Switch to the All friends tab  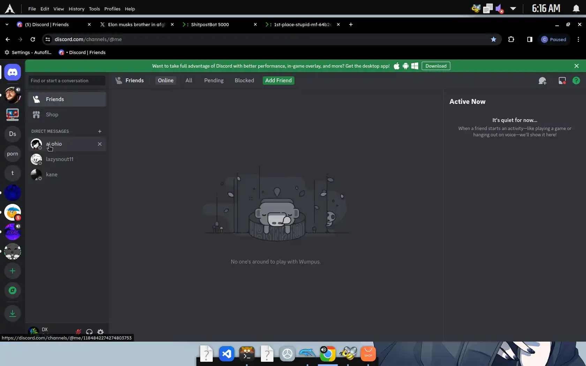coord(189,81)
